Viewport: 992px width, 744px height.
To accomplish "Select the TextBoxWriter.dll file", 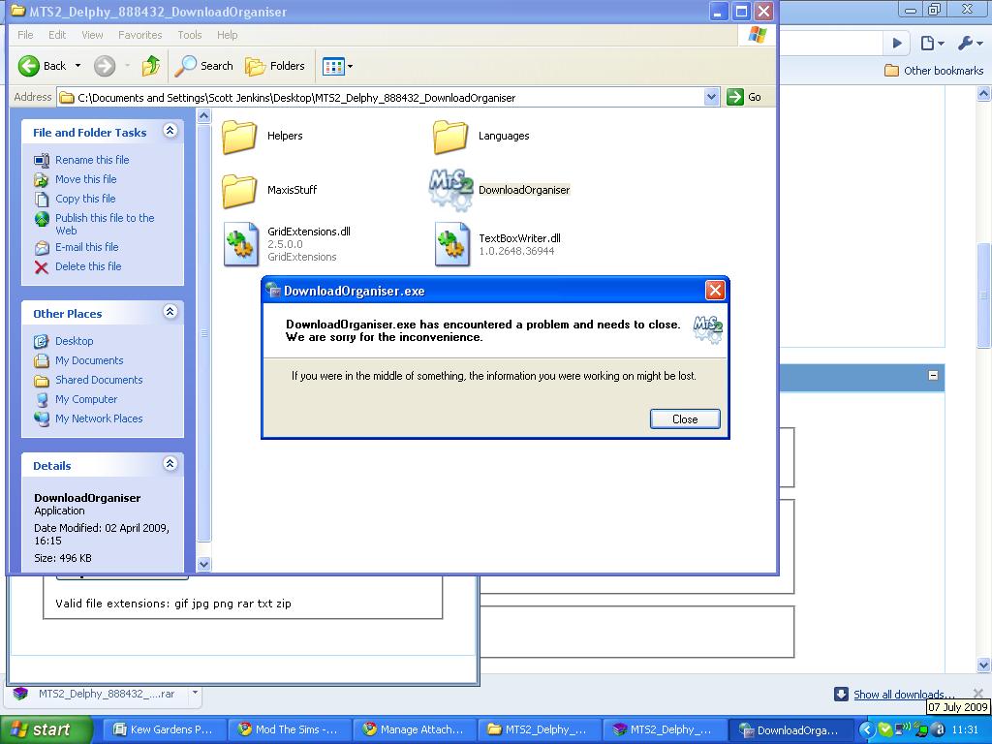I will click(x=452, y=243).
